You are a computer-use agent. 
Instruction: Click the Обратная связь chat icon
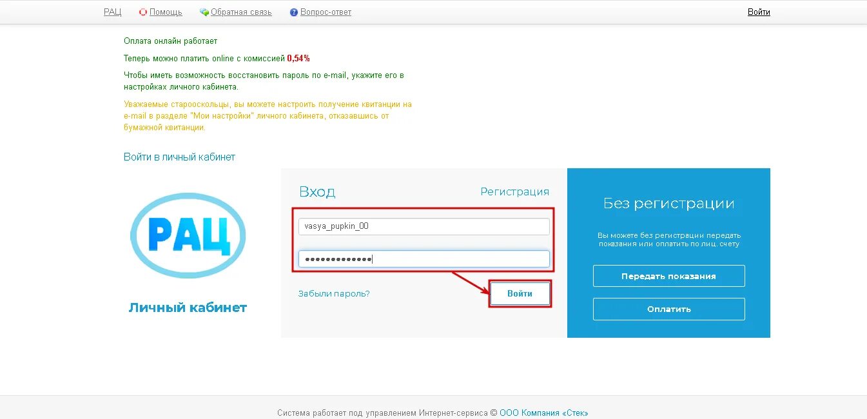(x=204, y=12)
